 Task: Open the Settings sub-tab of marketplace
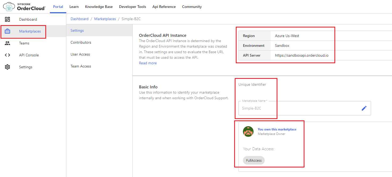(x=99, y=30)
